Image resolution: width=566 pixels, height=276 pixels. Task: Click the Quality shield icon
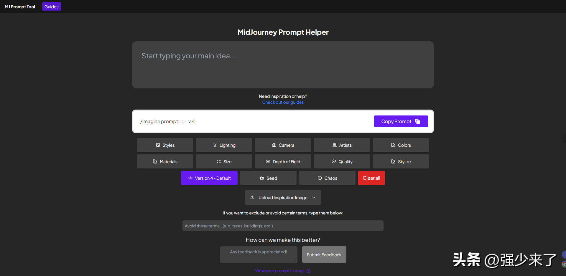tap(334, 161)
